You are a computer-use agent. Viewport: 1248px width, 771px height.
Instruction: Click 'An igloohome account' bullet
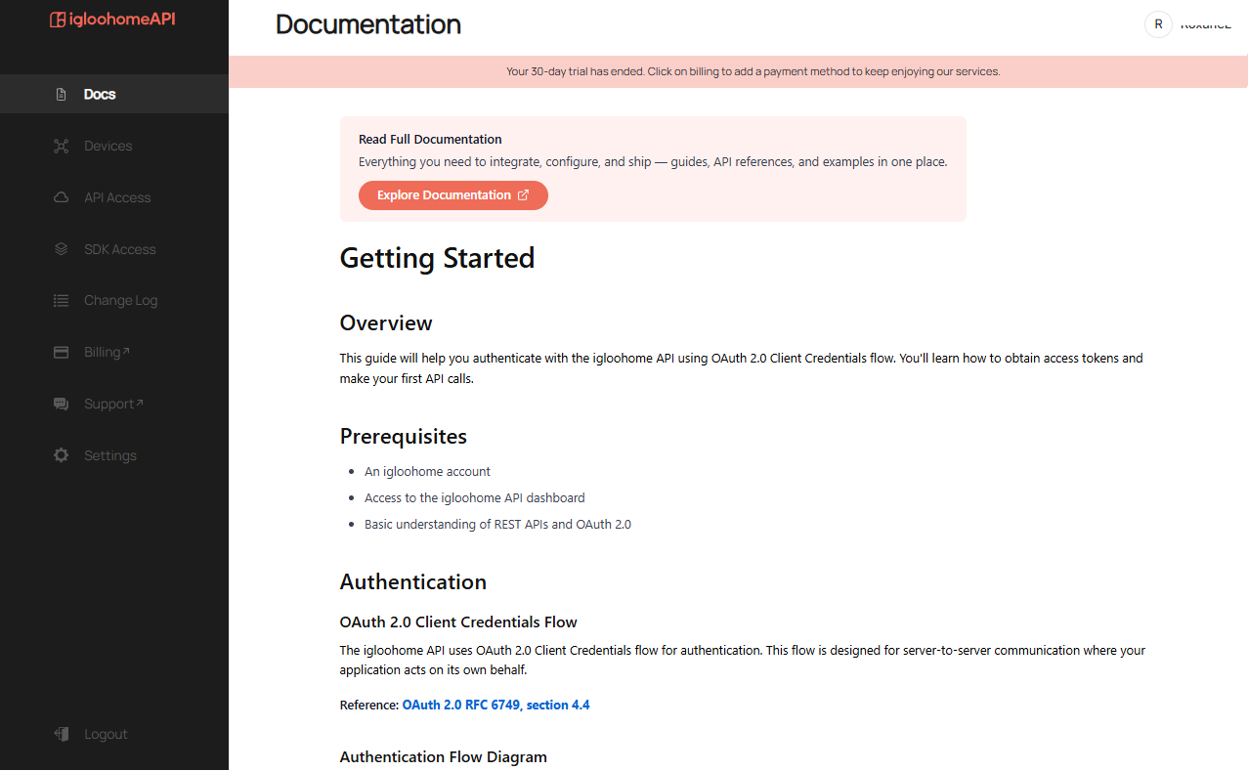[x=427, y=472]
